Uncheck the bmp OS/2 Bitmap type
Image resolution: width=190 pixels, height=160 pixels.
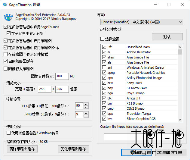point(104,108)
